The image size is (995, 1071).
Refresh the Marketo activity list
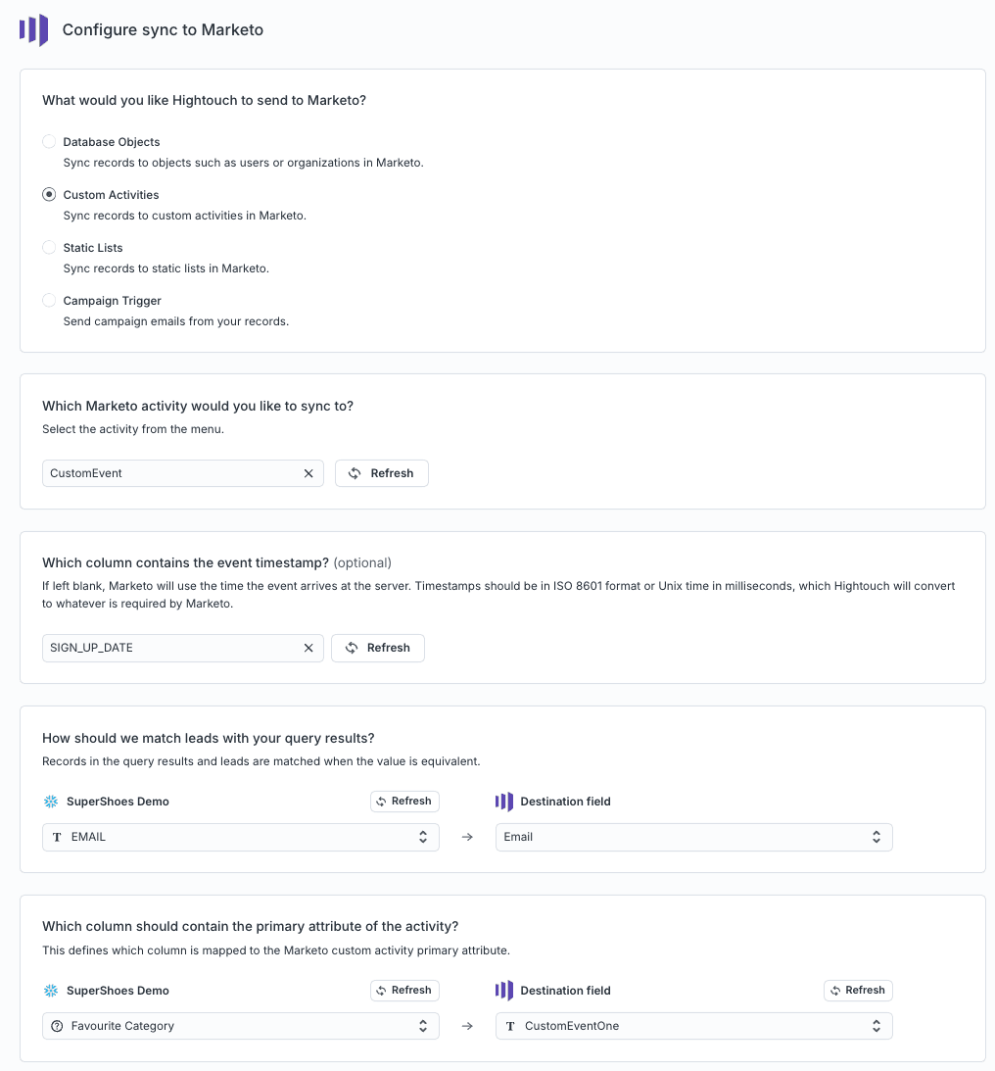coord(381,473)
